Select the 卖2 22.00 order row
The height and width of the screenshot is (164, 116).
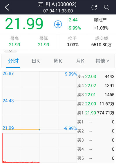pyautogui.click(x=96, y=104)
